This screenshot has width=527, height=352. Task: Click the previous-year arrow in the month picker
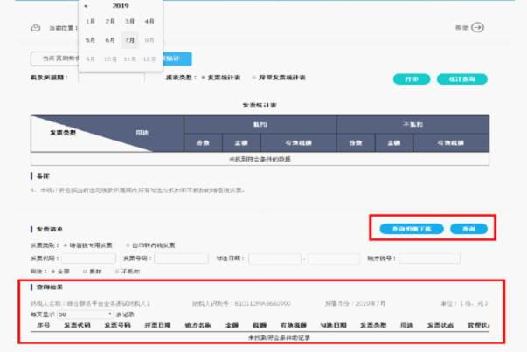click(x=86, y=6)
